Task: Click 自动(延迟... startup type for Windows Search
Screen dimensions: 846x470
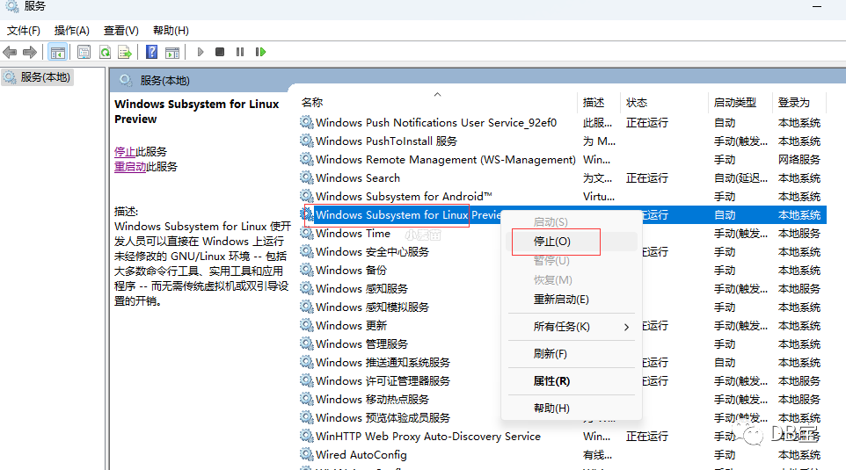Action: [740, 177]
